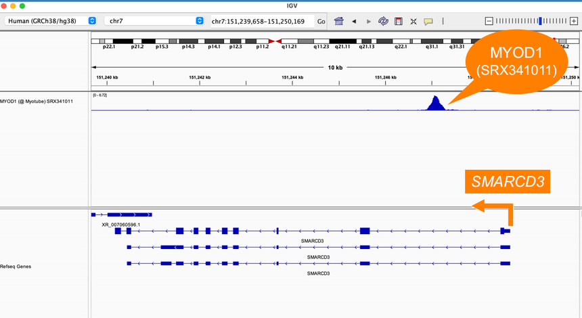Zoom out with the minus button

(x=490, y=21)
